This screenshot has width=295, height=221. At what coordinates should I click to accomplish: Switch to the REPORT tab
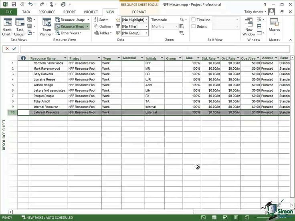coord(69,12)
